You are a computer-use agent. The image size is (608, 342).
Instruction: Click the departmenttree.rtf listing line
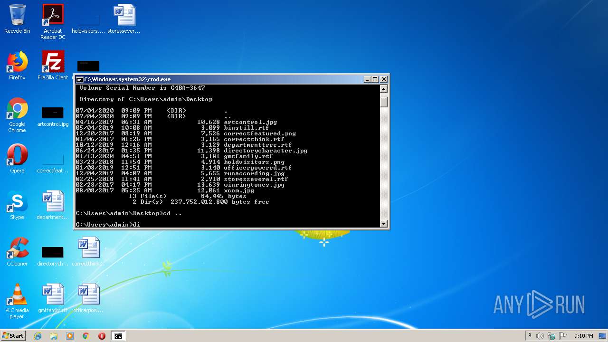[x=184, y=145]
